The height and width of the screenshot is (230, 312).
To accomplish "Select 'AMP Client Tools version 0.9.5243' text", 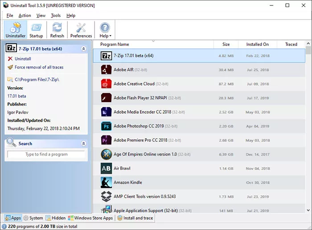I will [145, 197].
